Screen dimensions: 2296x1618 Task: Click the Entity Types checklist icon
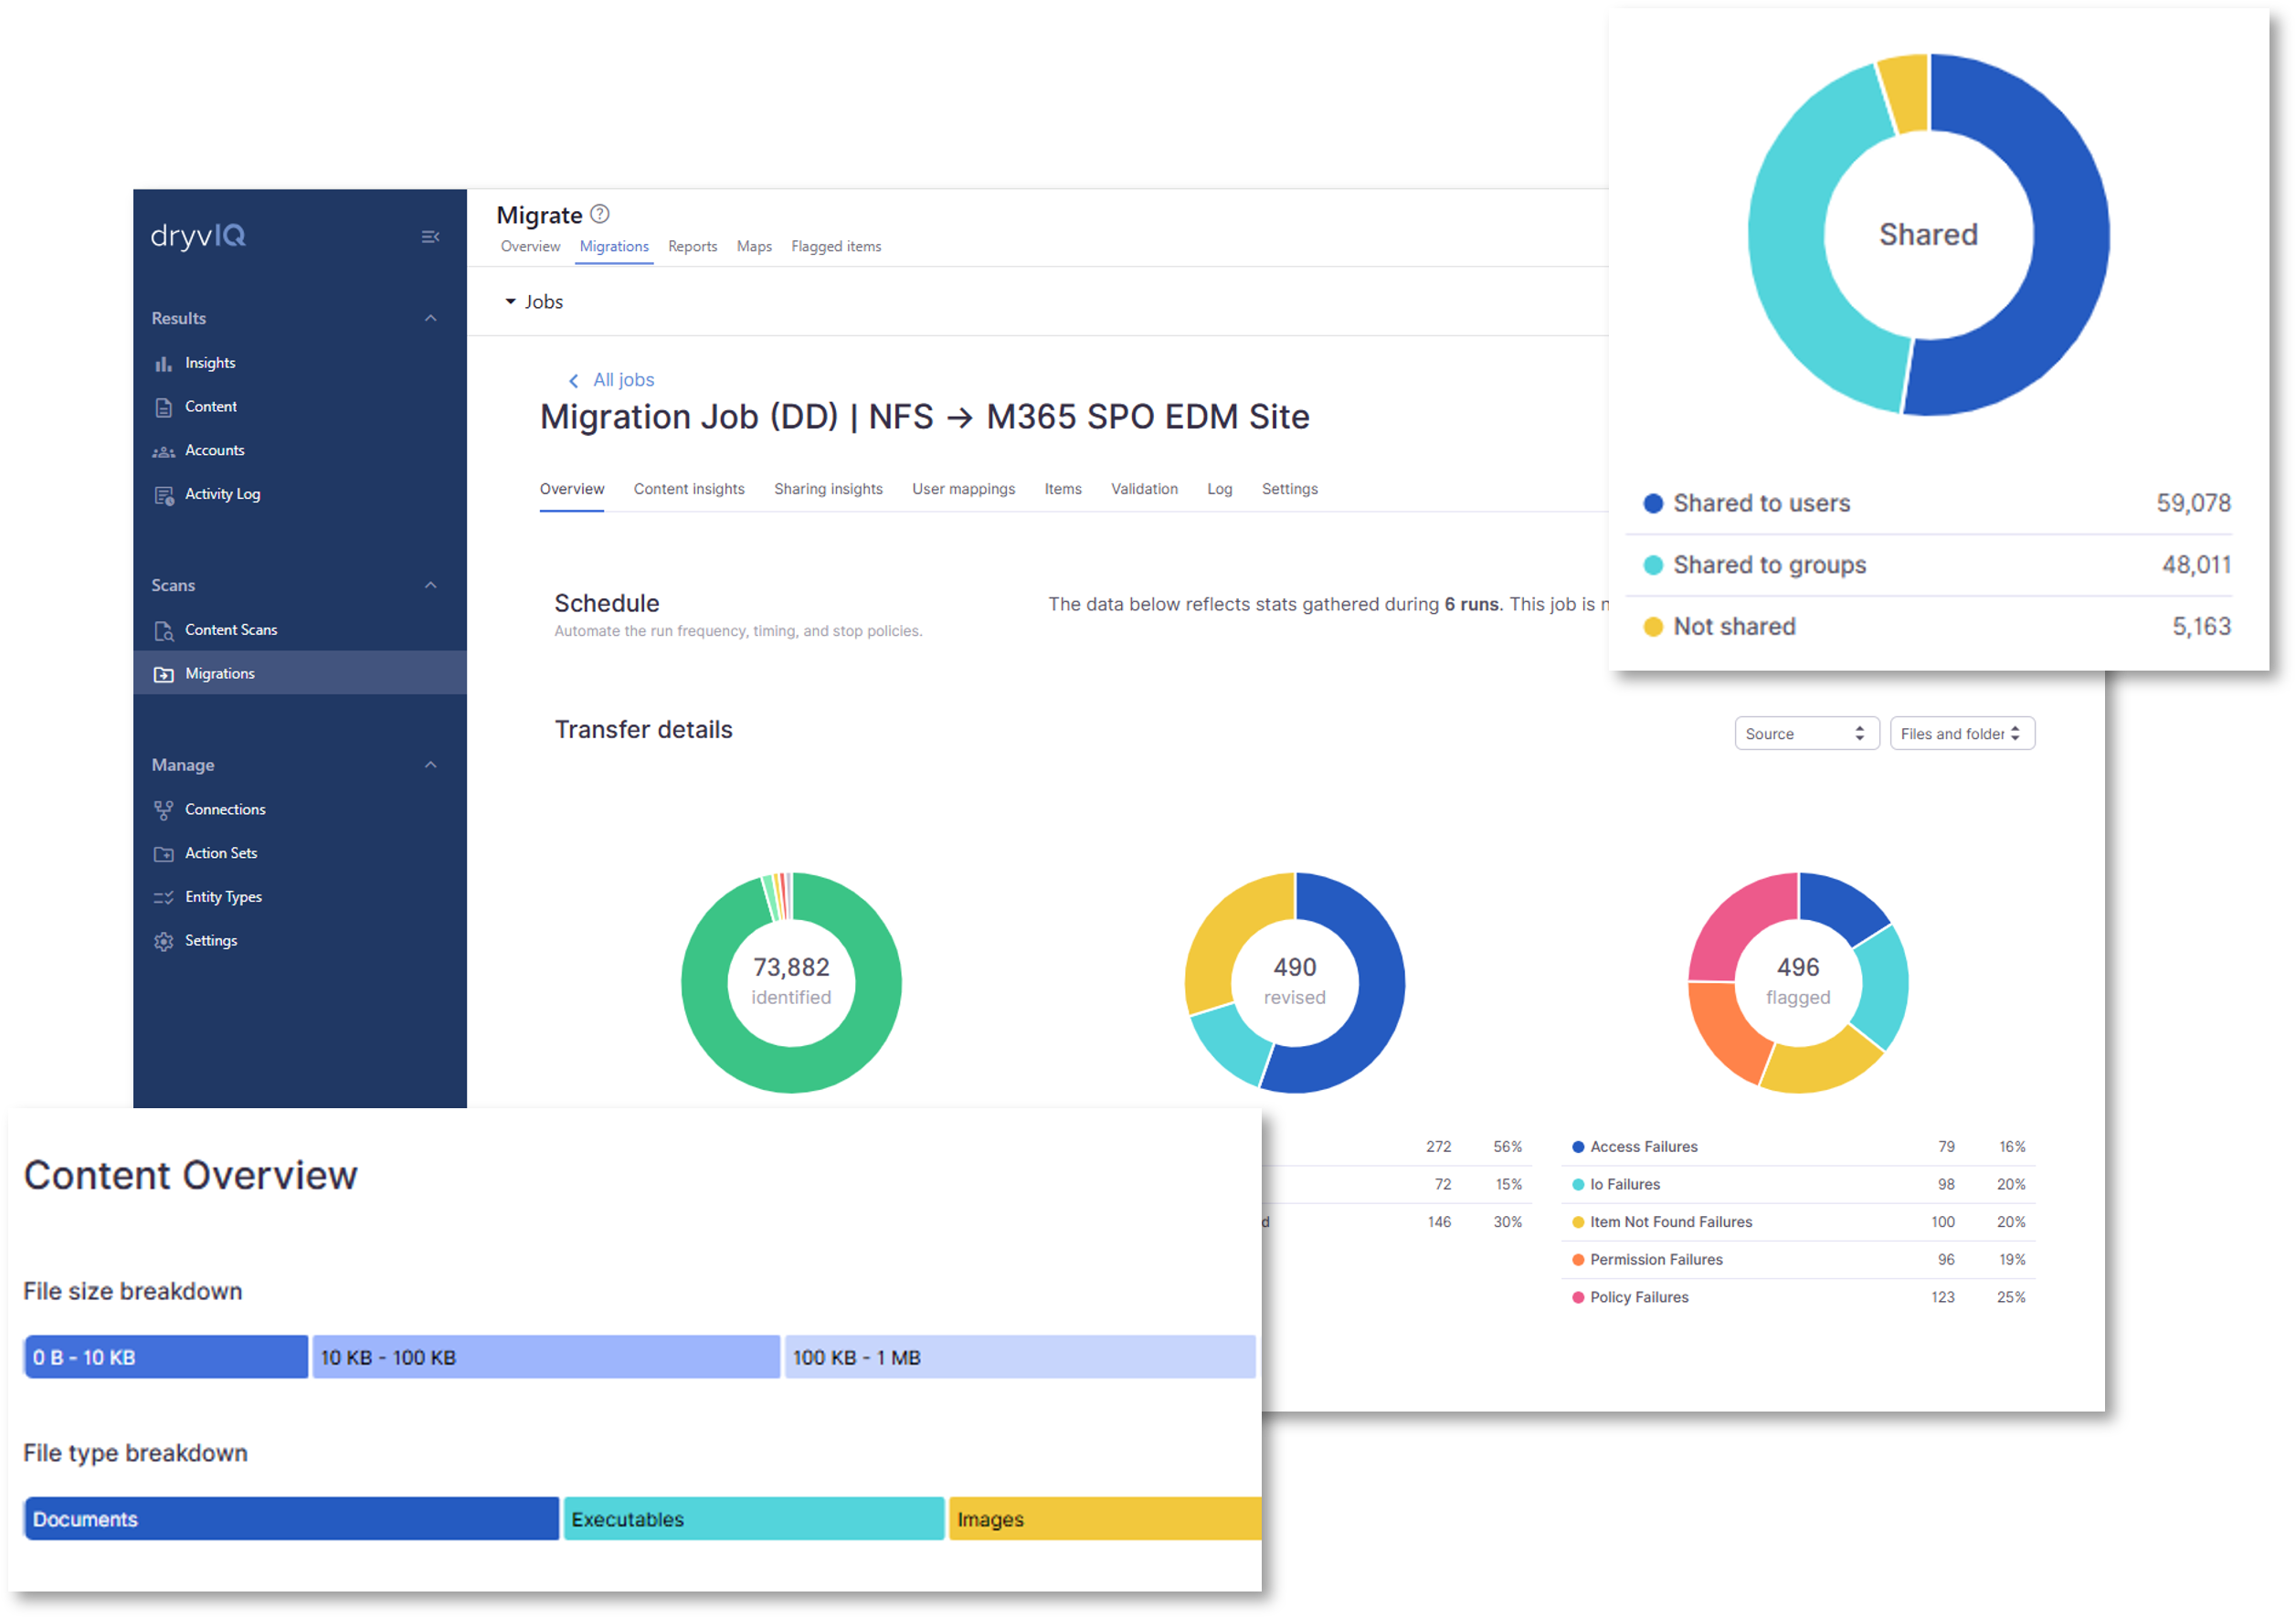(x=163, y=897)
